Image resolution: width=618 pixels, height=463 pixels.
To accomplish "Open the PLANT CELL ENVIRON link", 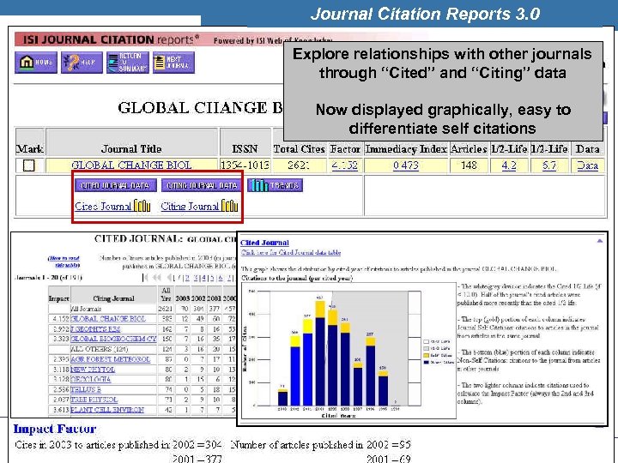I will pyautogui.click(x=107, y=410).
